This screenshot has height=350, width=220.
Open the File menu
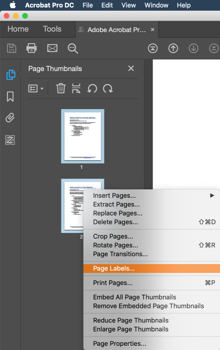(x=88, y=5)
